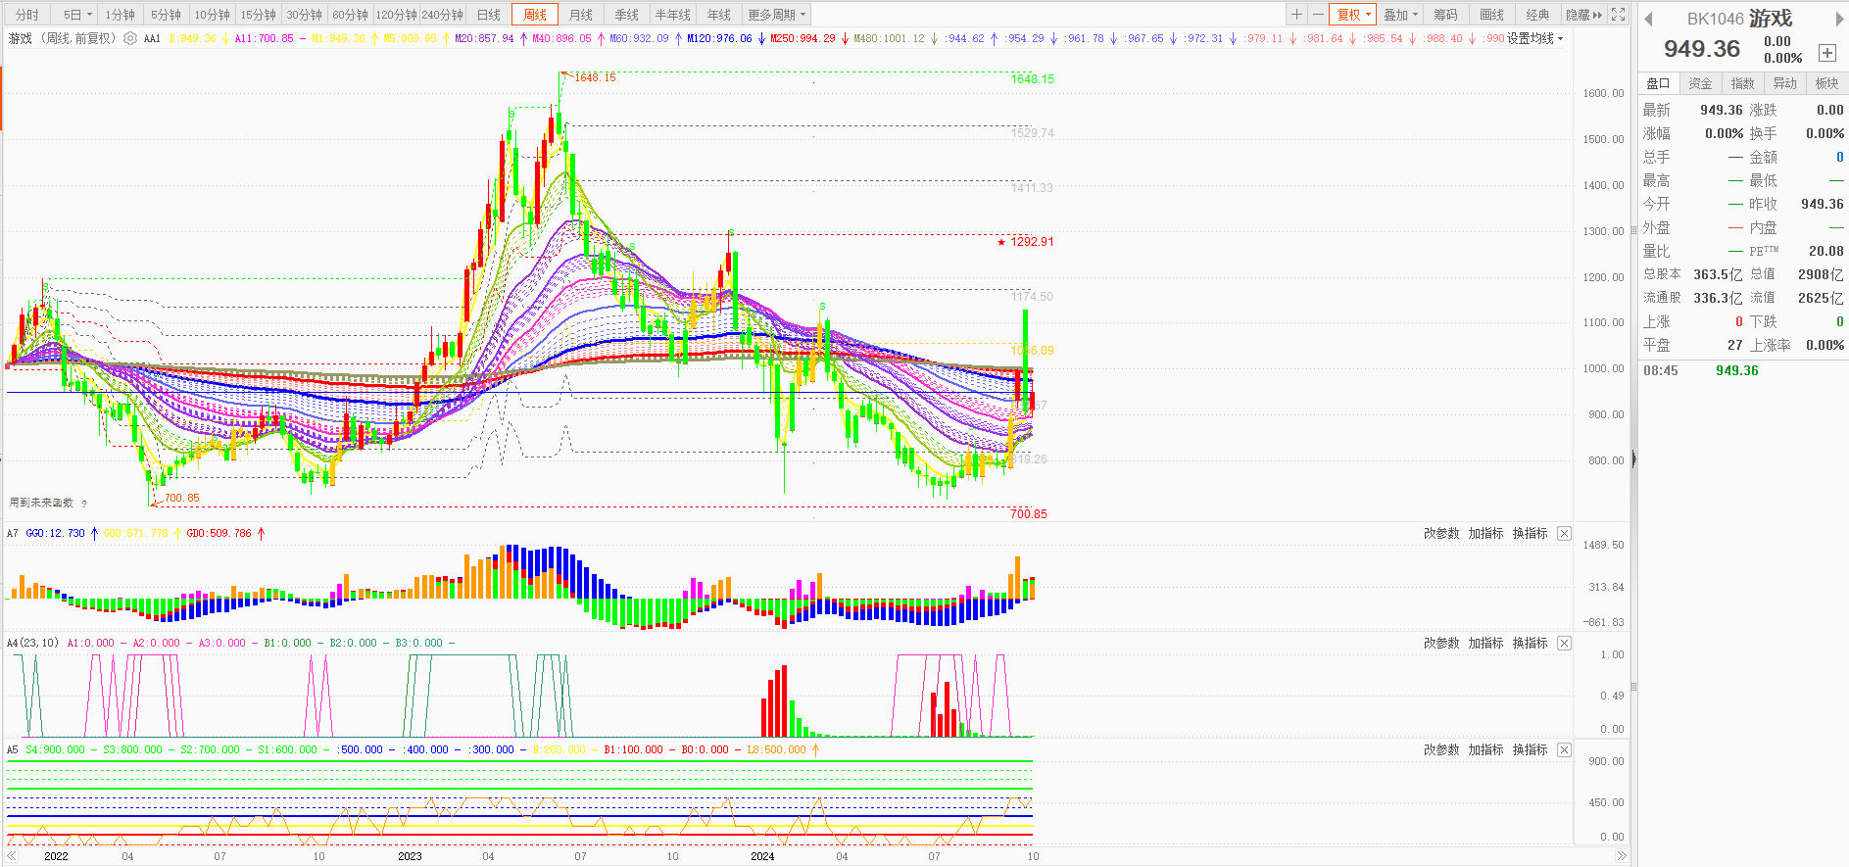The height and width of the screenshot is (867, 1849).
Task: Zoom out chart with minus icon
Action: pos(1318,15)
